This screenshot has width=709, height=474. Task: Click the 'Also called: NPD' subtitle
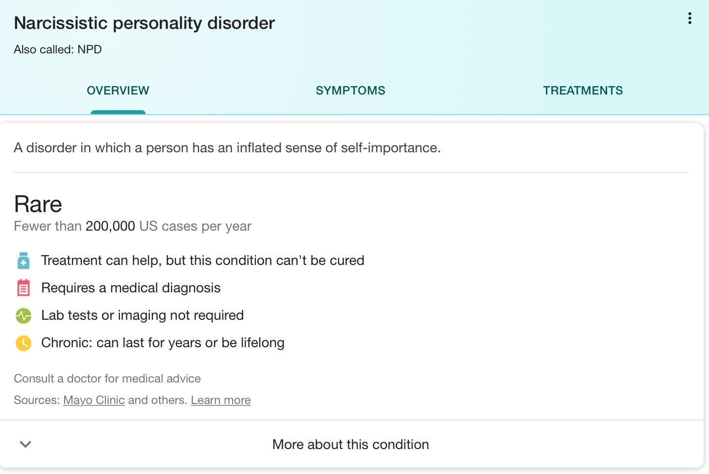pyautogui.click(x=58, y=49)
